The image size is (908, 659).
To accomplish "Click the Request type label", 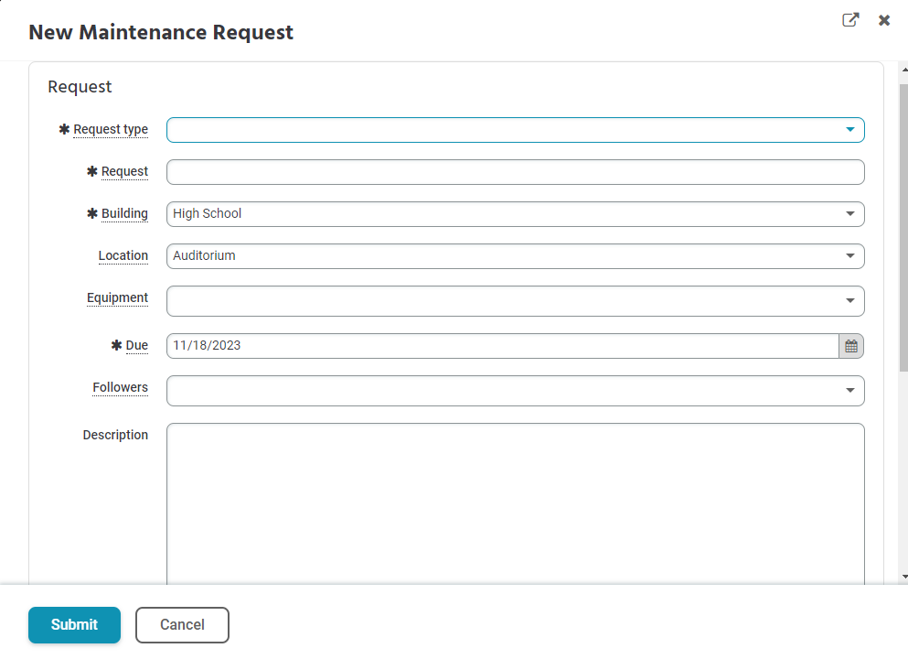I will pyautogui.click(x=111, y=130).
